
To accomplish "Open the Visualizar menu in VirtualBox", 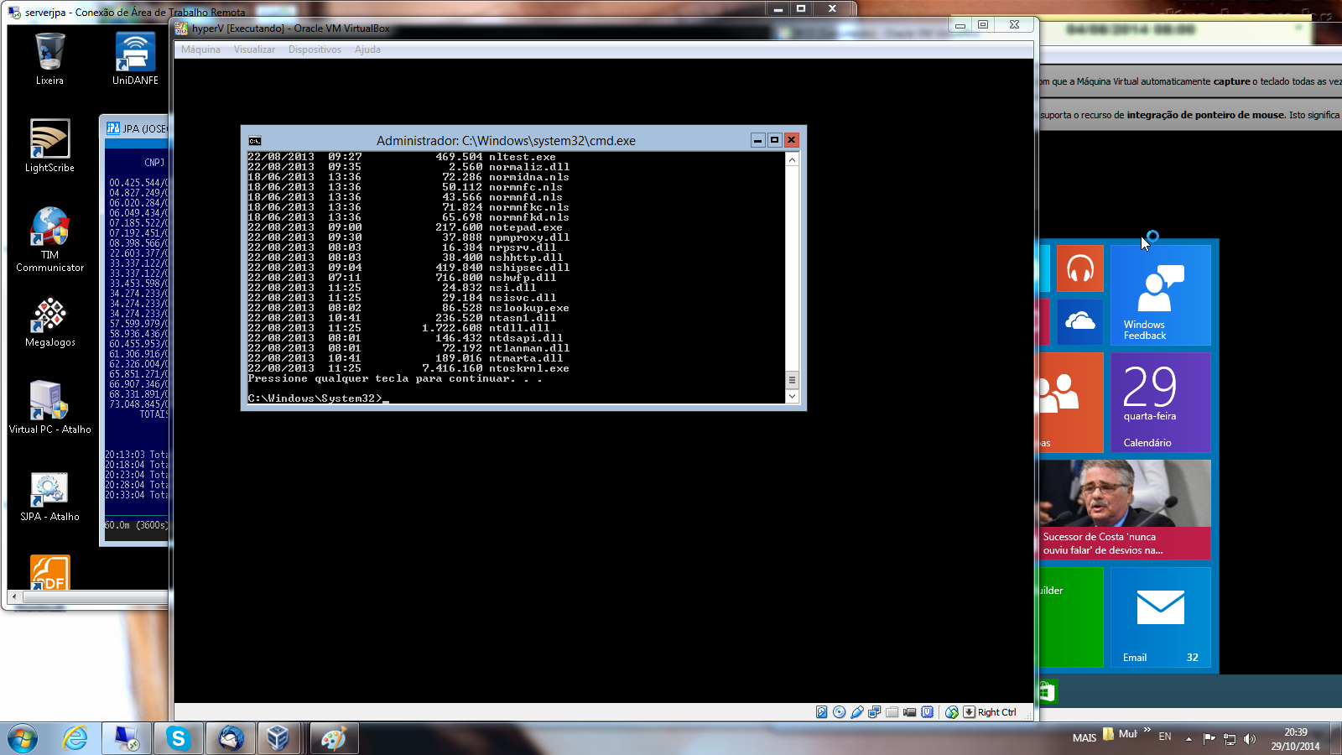I will [254, 49].
